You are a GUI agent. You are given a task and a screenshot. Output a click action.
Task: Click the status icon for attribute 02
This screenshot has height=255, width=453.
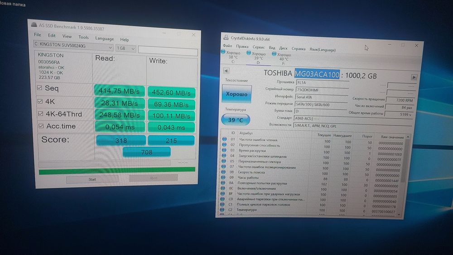[x=224, y=144]
